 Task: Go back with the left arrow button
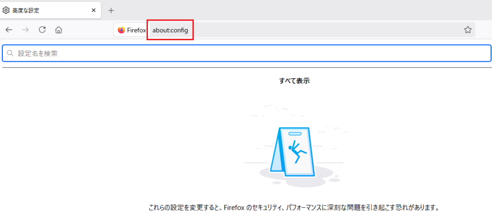pos(9,30)
